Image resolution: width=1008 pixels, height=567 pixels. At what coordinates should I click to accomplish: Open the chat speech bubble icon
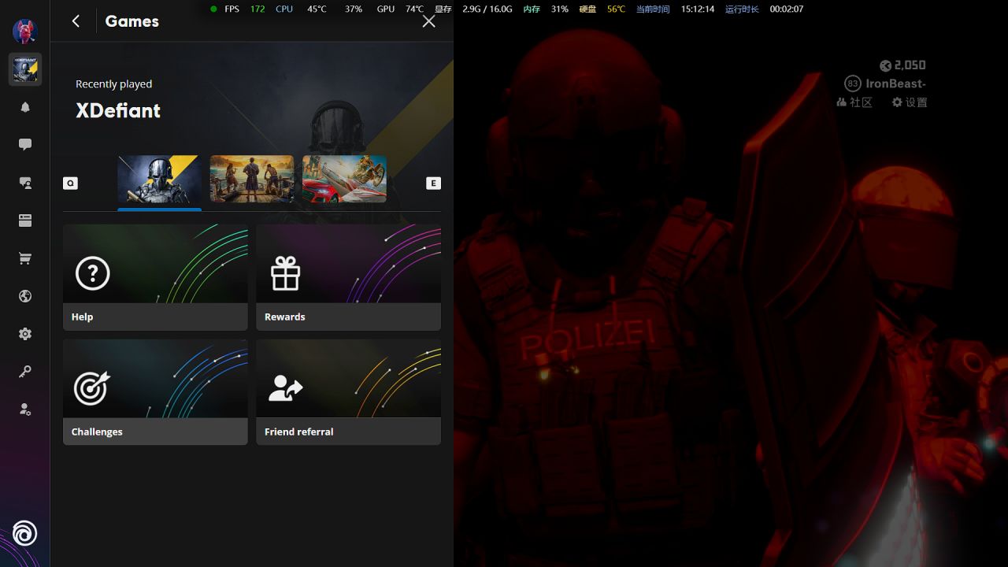coord(25,145)
